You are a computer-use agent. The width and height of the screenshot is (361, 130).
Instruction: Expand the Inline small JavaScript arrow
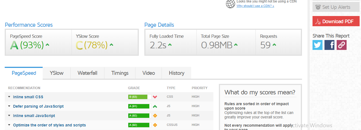tap(9, 116)
